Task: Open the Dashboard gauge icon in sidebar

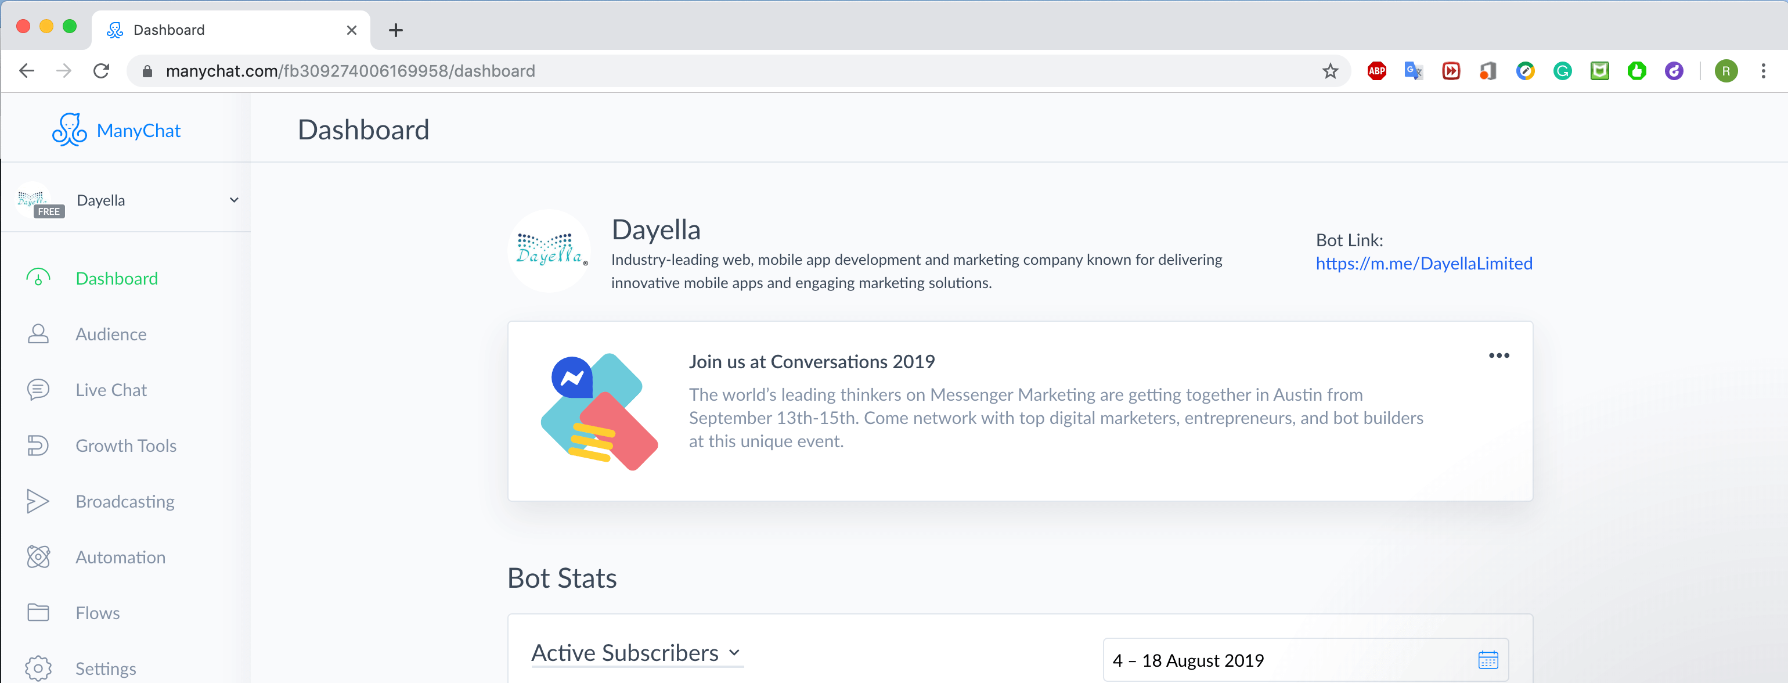Action: tap(38, 278)
